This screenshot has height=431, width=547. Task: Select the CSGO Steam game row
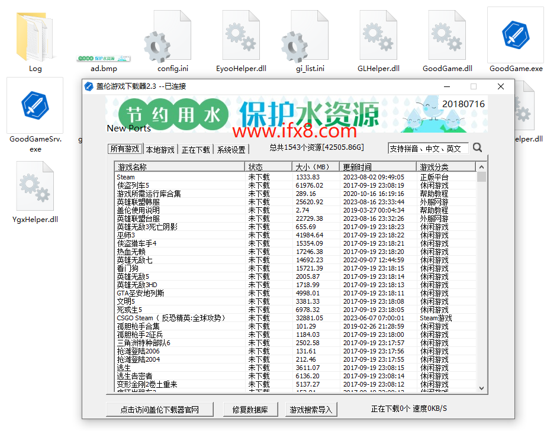point(295,318)
